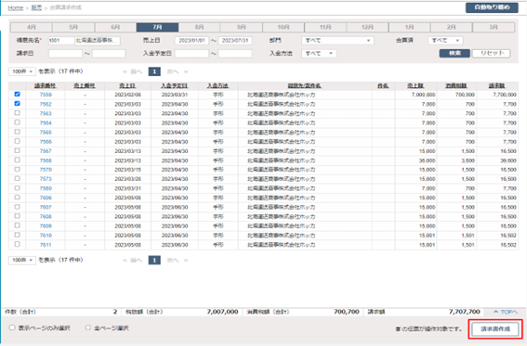This screenshot has height=346, width=527.
Task: Open the 9月 month tab
Action: click(242, 27)
